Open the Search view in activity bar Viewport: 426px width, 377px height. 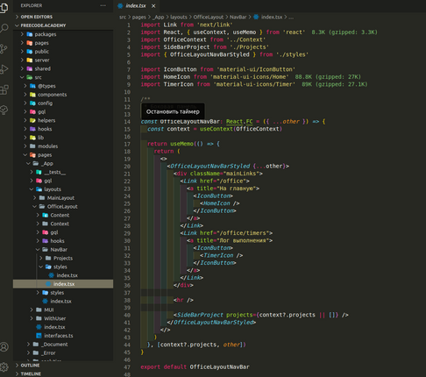coord(4,28)
